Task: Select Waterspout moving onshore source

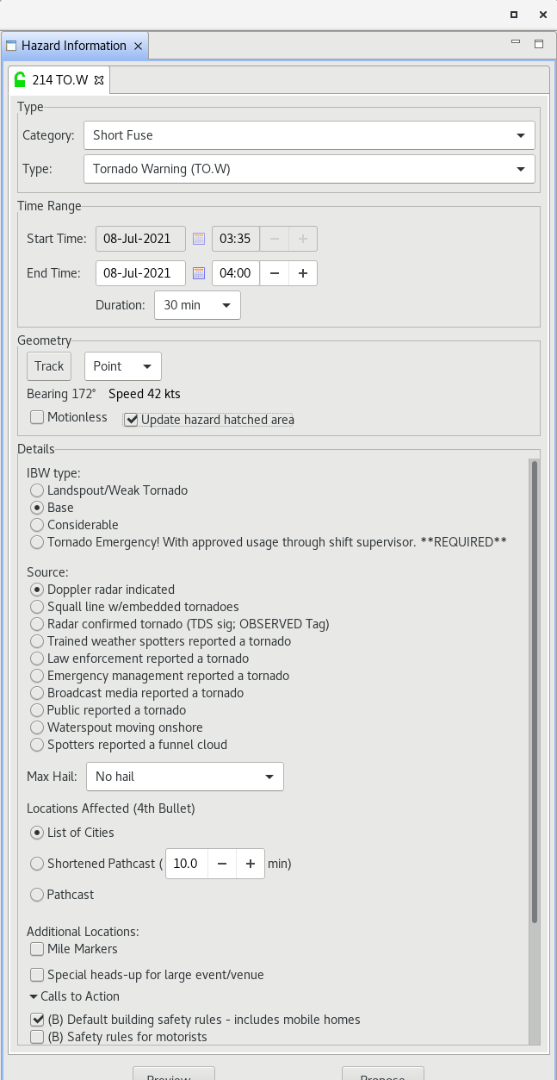Action: point(37,727)
